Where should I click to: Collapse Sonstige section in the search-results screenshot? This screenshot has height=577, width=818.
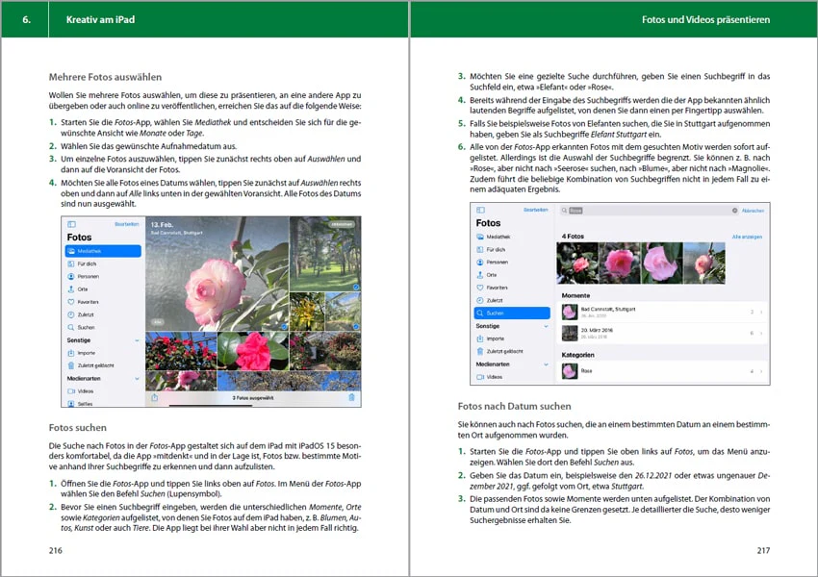click(547, 326)
